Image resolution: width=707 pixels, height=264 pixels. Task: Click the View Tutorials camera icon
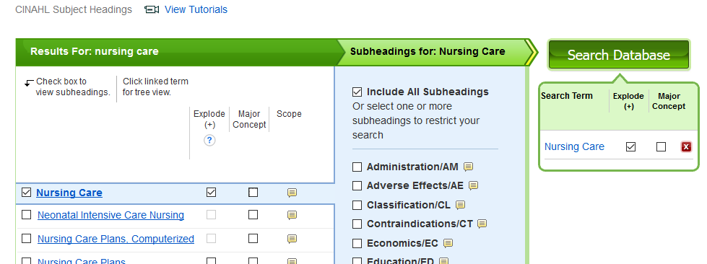(x=152, y=9)
